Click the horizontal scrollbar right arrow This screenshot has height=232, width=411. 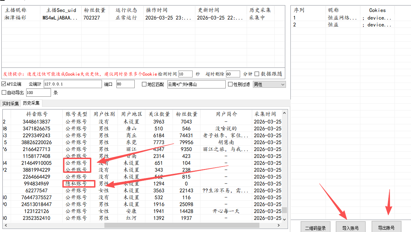pos(279,225)
